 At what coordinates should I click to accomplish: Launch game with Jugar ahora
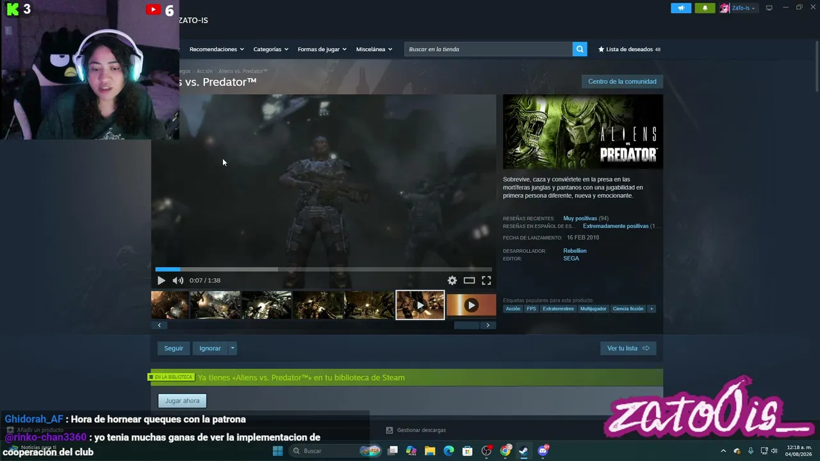pos(183,401)
